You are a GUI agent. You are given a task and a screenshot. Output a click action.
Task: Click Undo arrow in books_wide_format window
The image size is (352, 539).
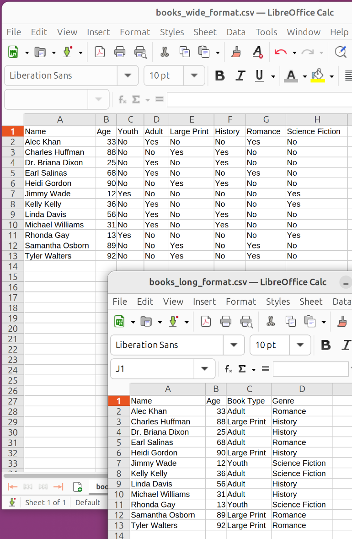(281, 52)
